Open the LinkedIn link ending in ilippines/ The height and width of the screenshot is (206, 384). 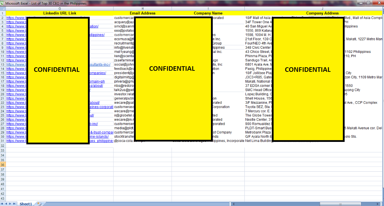tap(97, 35)
